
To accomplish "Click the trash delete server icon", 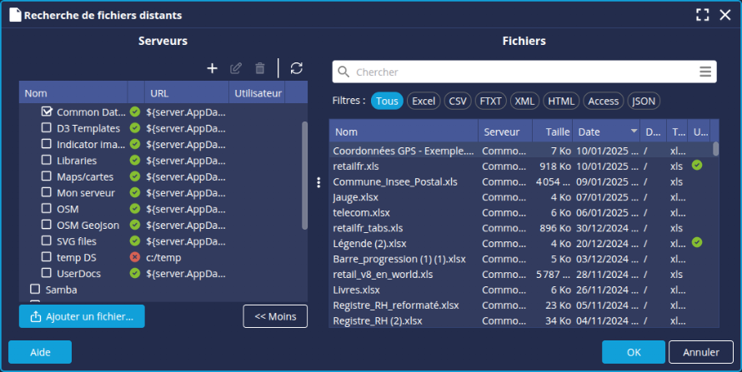I will [x=260, y=68].
